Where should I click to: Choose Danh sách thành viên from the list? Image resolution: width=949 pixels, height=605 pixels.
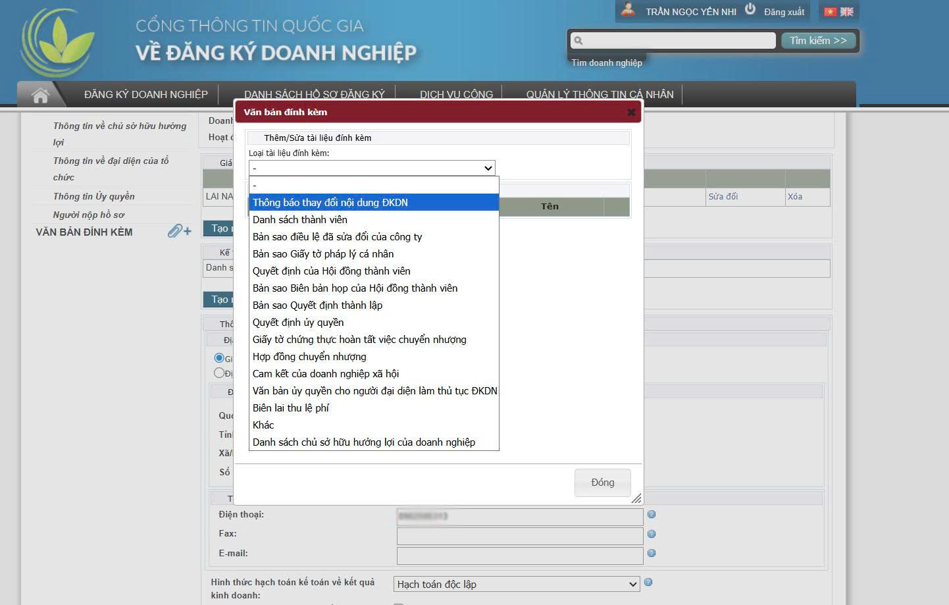[x=300, y=220]
